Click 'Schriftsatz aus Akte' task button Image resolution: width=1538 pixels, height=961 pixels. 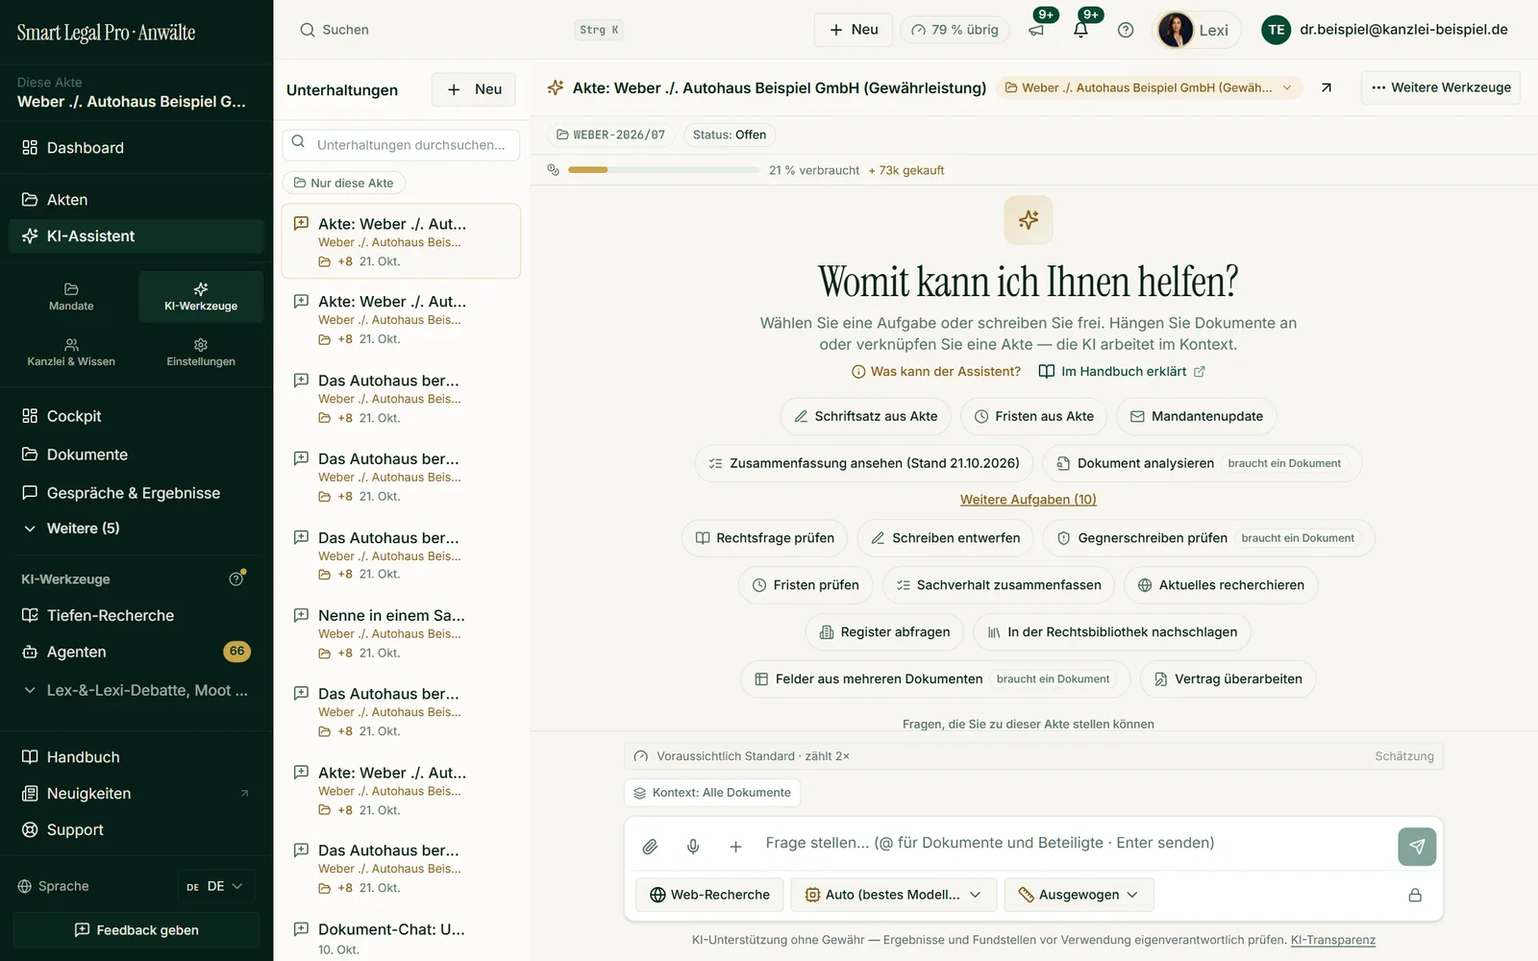pos(865,416)
